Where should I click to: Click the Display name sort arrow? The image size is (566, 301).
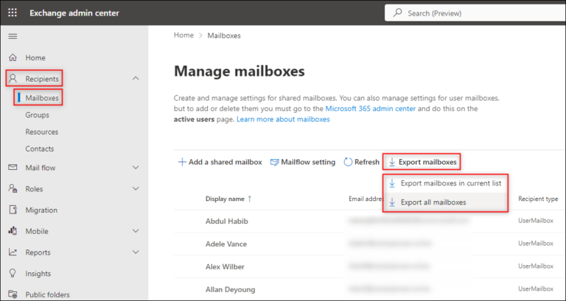[x=249, y=199]
